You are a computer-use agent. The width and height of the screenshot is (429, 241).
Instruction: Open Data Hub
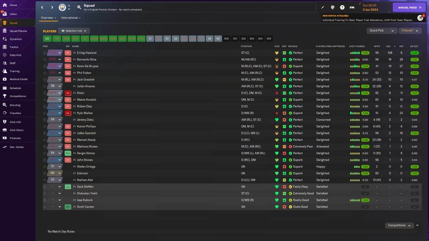point(15,55)
